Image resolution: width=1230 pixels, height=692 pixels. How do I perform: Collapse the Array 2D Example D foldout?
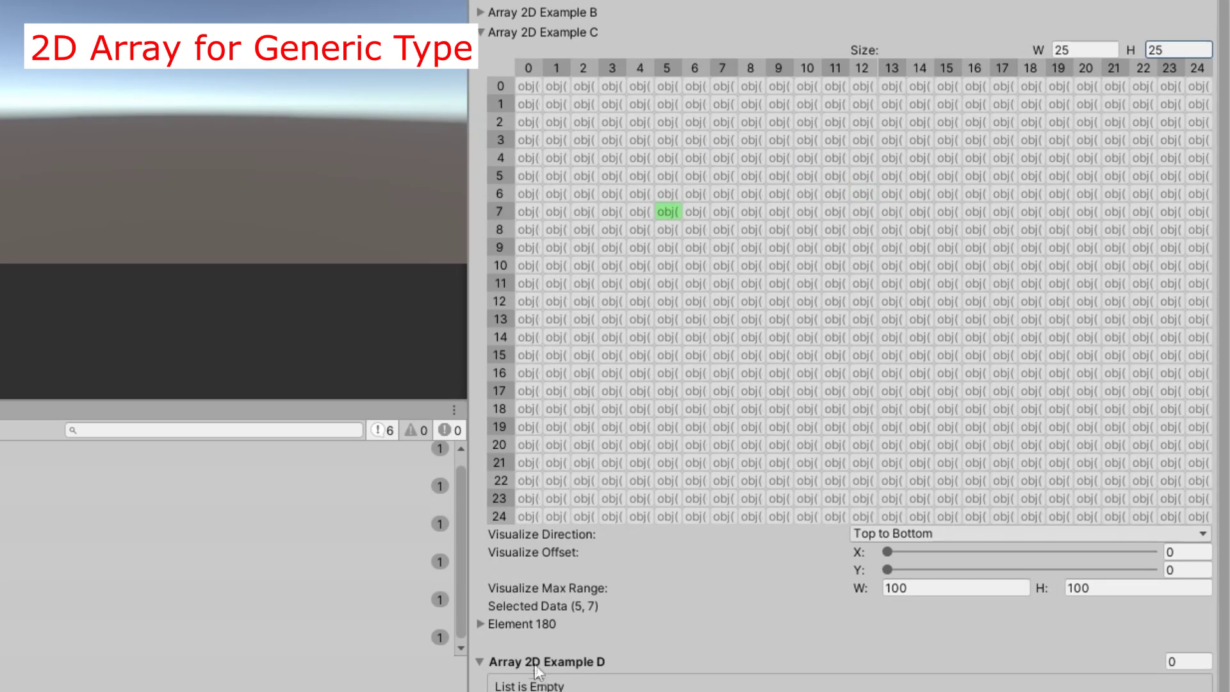pyautogui.click(x=480, y=662)
